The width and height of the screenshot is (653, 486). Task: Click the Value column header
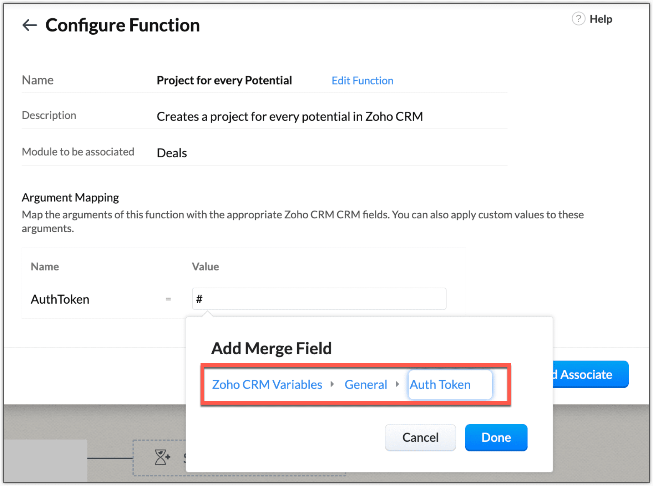[x=205, y=267]
